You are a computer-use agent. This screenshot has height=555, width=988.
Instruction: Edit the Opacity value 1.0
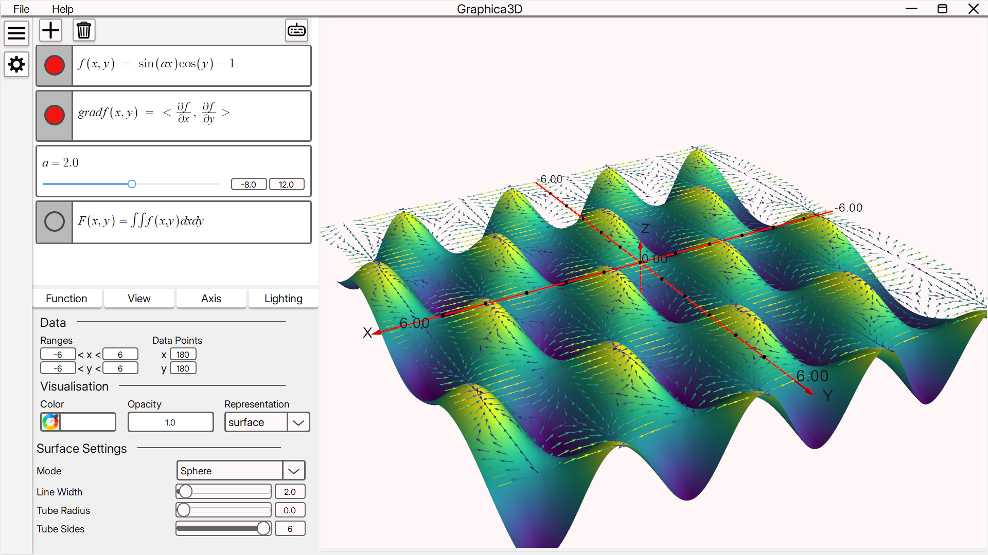(171, 422)
